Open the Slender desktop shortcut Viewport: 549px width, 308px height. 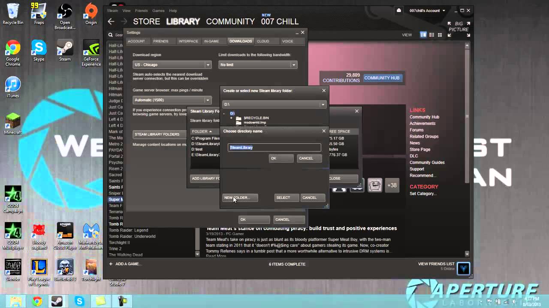point(13,270)
